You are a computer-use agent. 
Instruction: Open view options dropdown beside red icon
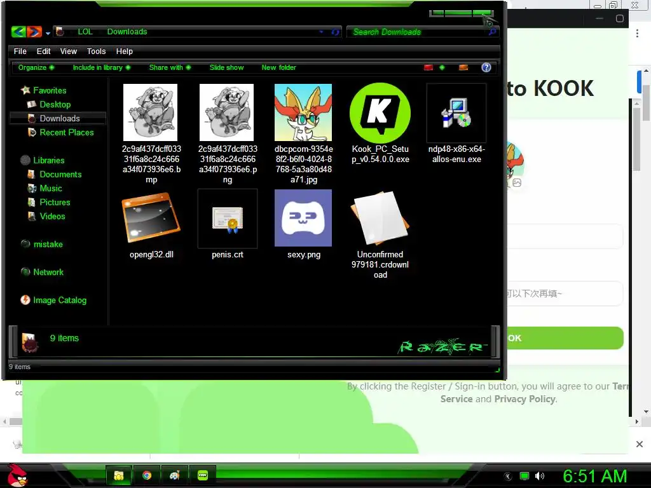[x=442, y=67]
